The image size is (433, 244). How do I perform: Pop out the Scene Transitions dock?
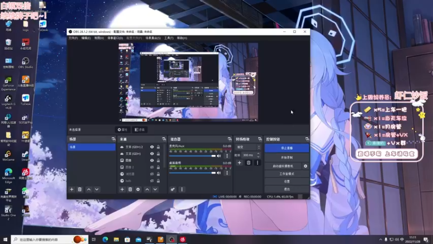[x=260, y=139]
